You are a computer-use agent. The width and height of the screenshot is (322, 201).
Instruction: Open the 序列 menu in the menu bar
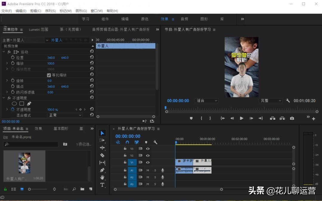[x=50, y=11]
